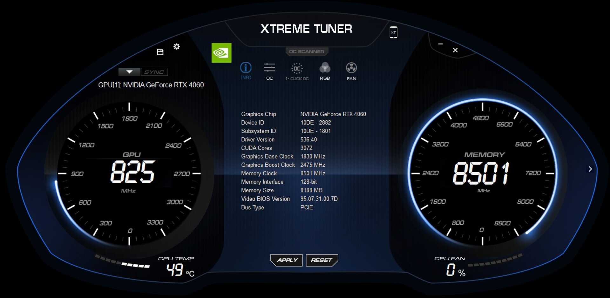Click the CUDA Cores value 3072
610x298 pixels.
click(x=306, y=148)
